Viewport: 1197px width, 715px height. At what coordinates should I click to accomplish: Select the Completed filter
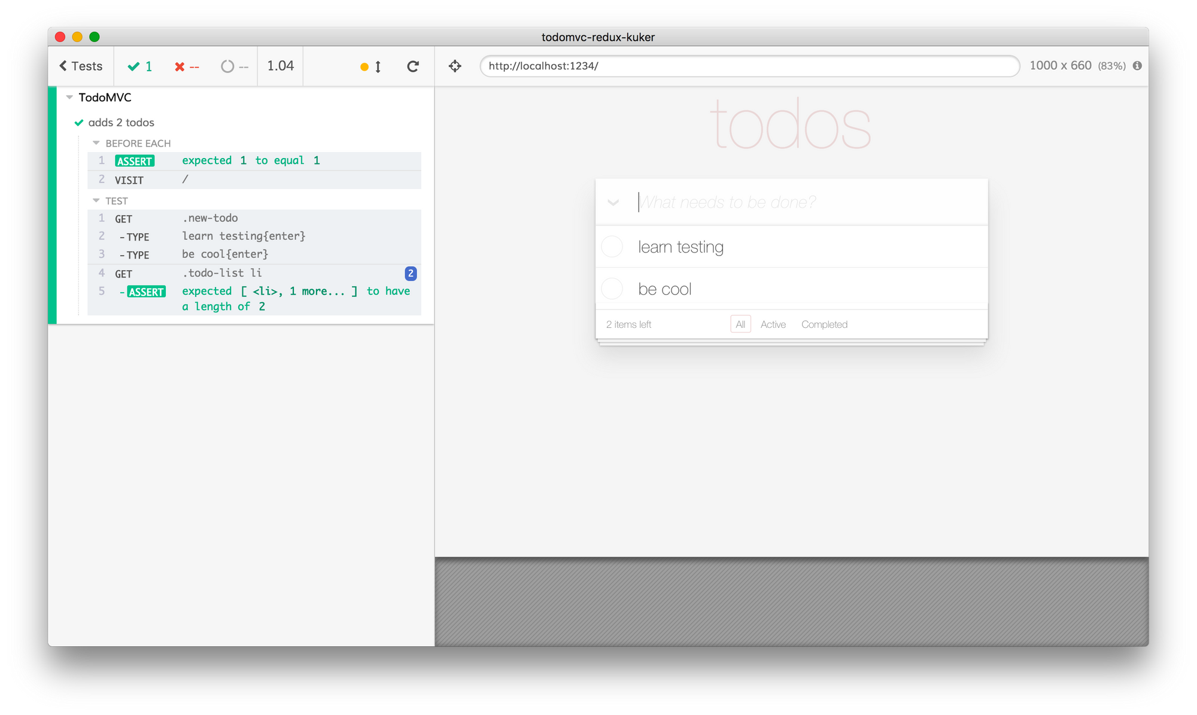[824, 324]
